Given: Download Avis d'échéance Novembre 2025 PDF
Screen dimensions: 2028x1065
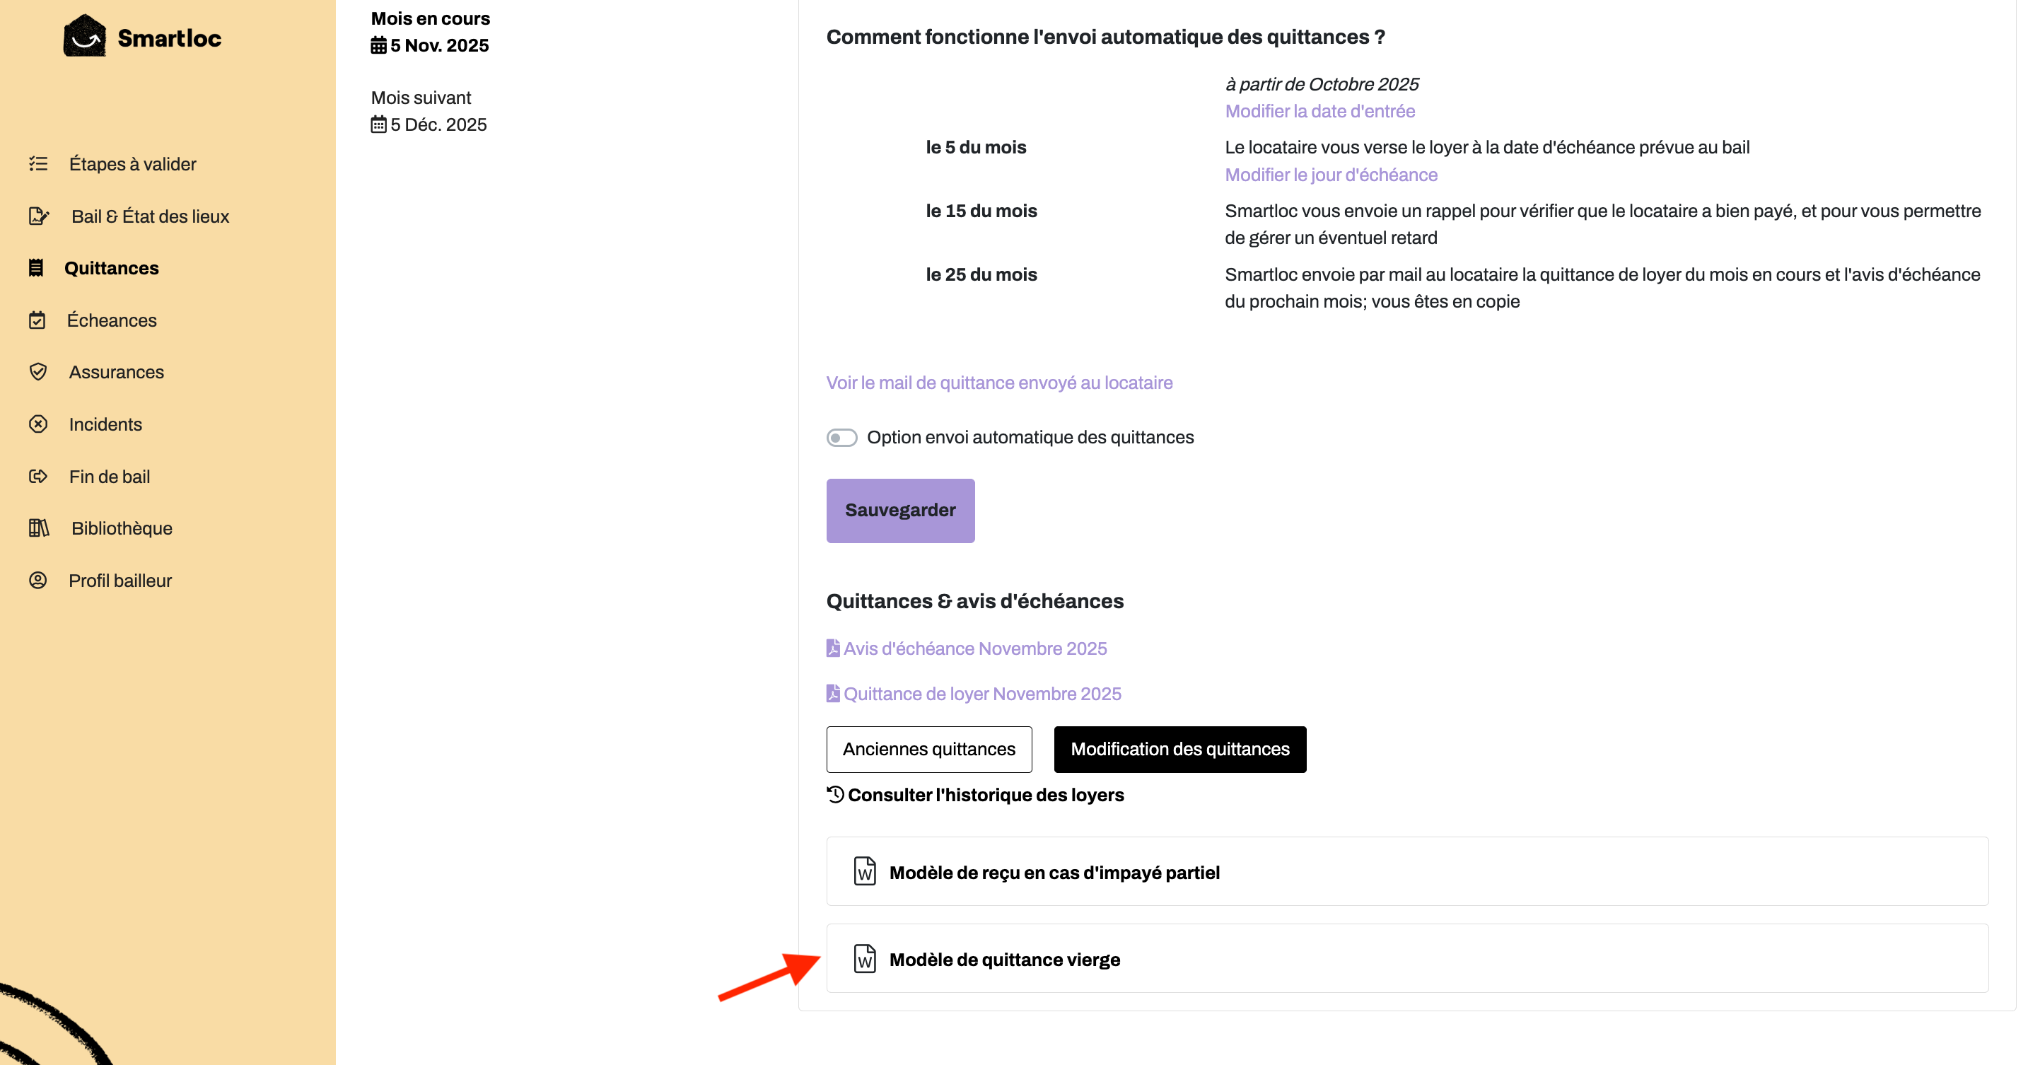Looking at the screenshot, I should pos(967,648).
